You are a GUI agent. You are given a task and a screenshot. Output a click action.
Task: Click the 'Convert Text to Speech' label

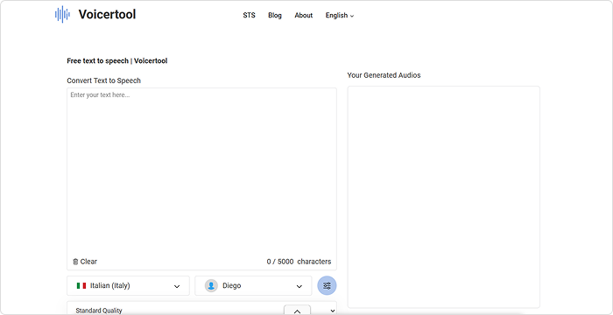[x=104, y=80]
